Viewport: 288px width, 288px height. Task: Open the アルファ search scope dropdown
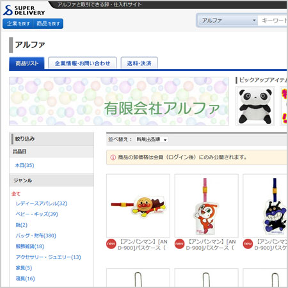(x=228, y=20)
